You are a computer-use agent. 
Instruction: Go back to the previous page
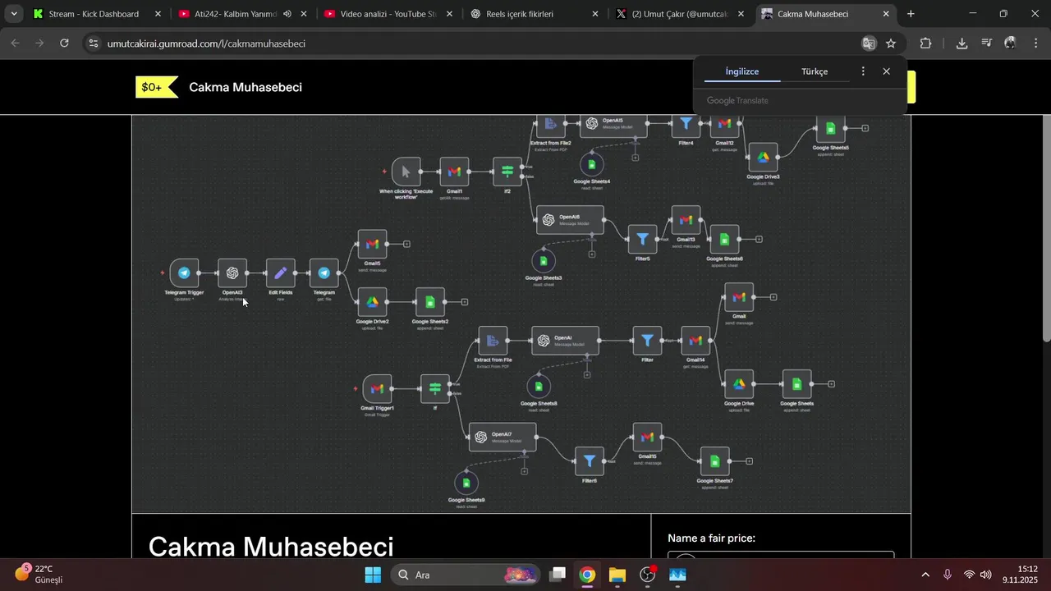16,44
